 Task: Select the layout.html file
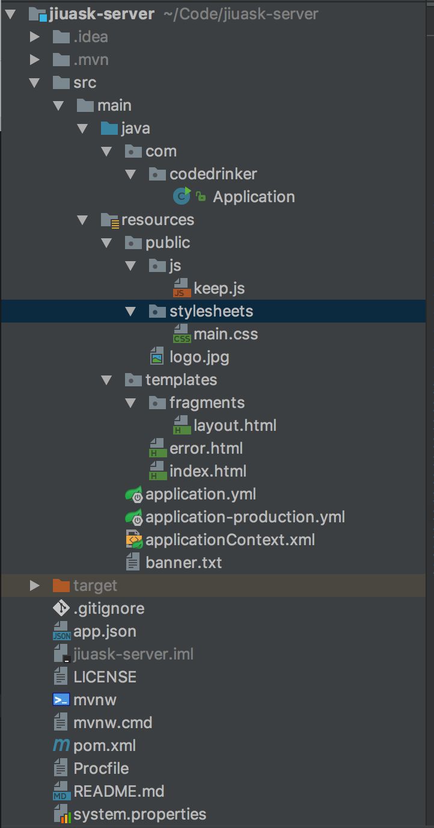coord(234,425)
